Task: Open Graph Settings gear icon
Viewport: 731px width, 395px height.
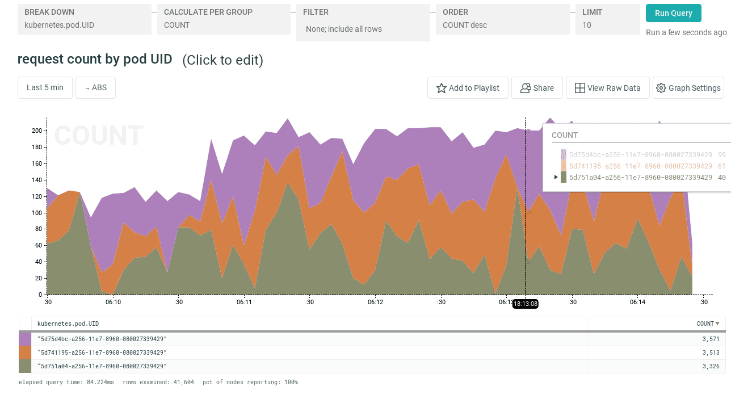Action: 661,88
